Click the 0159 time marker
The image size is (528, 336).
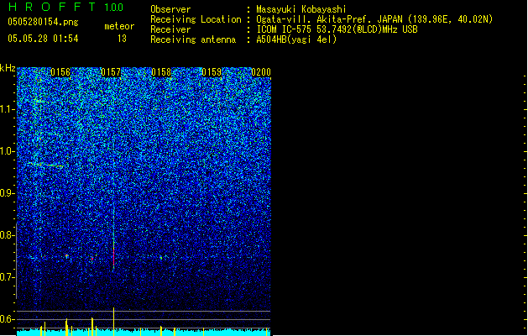(x=212, y=72)
